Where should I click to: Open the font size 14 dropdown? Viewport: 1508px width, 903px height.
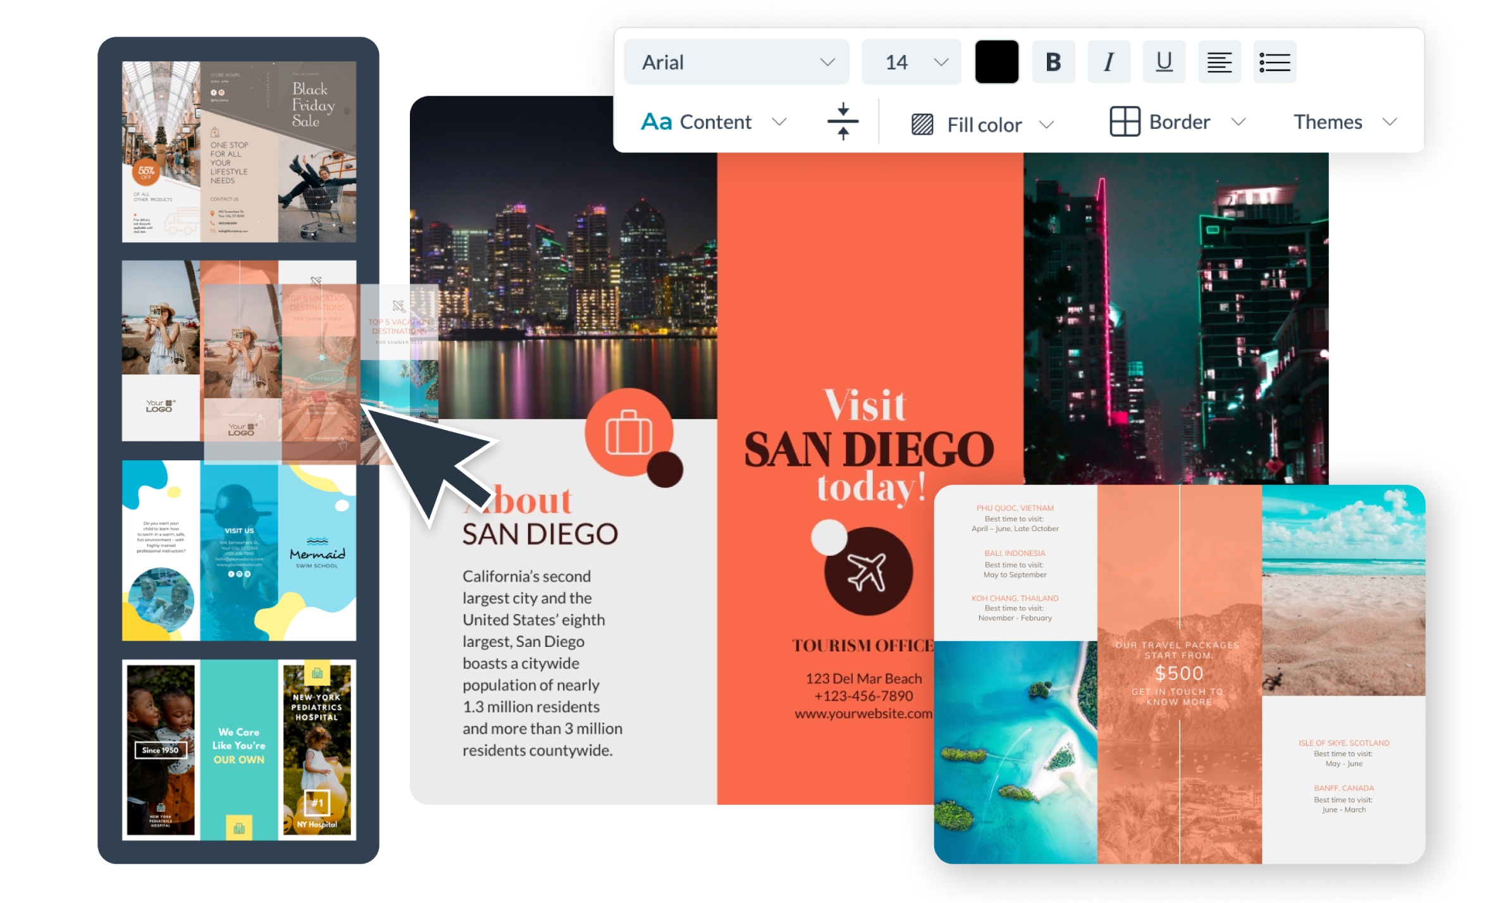(x=911, y=61)
